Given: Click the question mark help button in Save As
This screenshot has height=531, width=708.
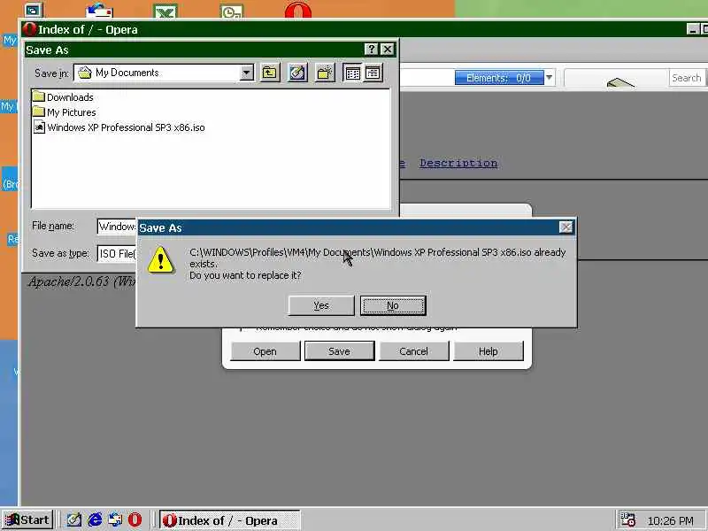Looking at the screenshot, I should coord(371,50).
